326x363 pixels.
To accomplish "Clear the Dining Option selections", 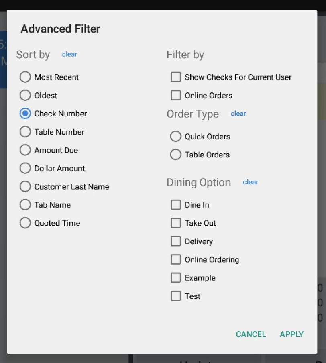I will (x=251, y=182).
